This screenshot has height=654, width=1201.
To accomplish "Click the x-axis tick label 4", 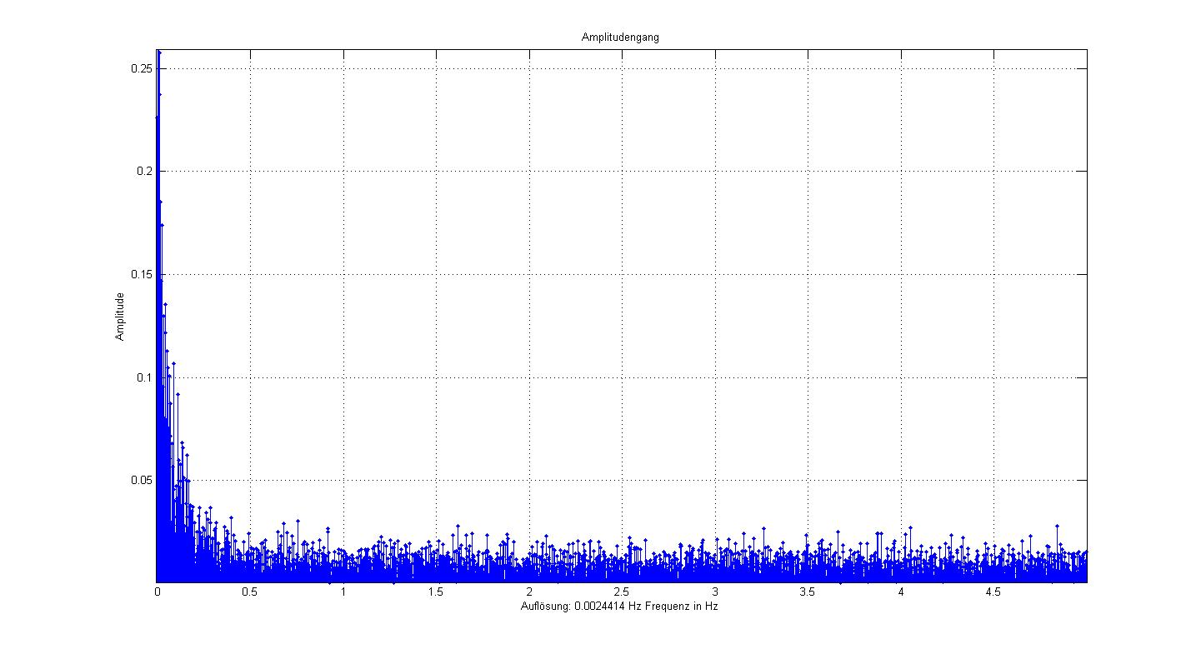I will pyautogui.click(x=900, y=592).
